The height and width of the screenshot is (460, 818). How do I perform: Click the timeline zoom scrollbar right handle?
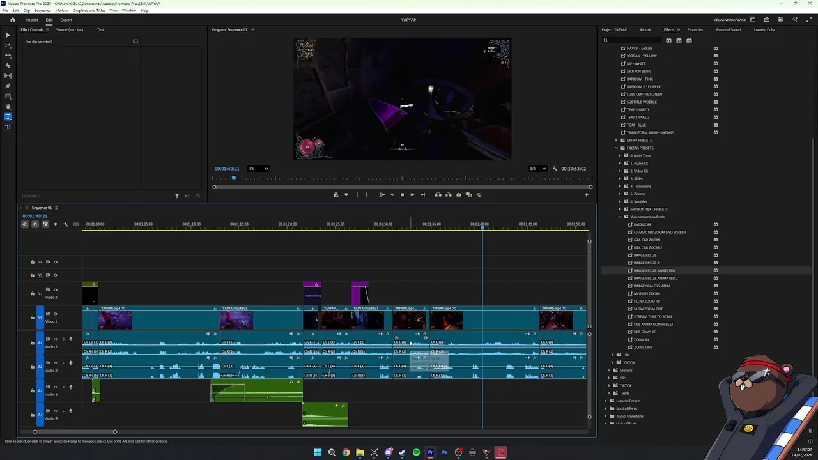[115, 432]
